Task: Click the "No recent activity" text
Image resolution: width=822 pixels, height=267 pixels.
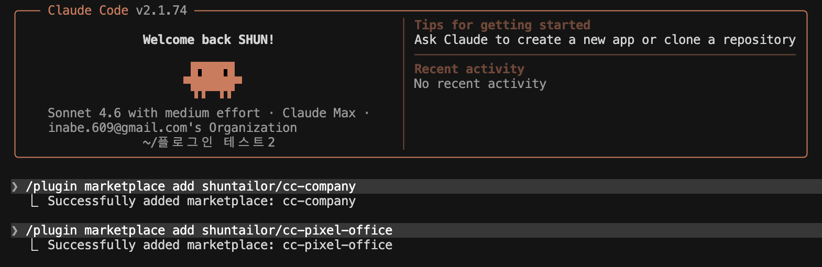Action: click(x=480, y=84)
